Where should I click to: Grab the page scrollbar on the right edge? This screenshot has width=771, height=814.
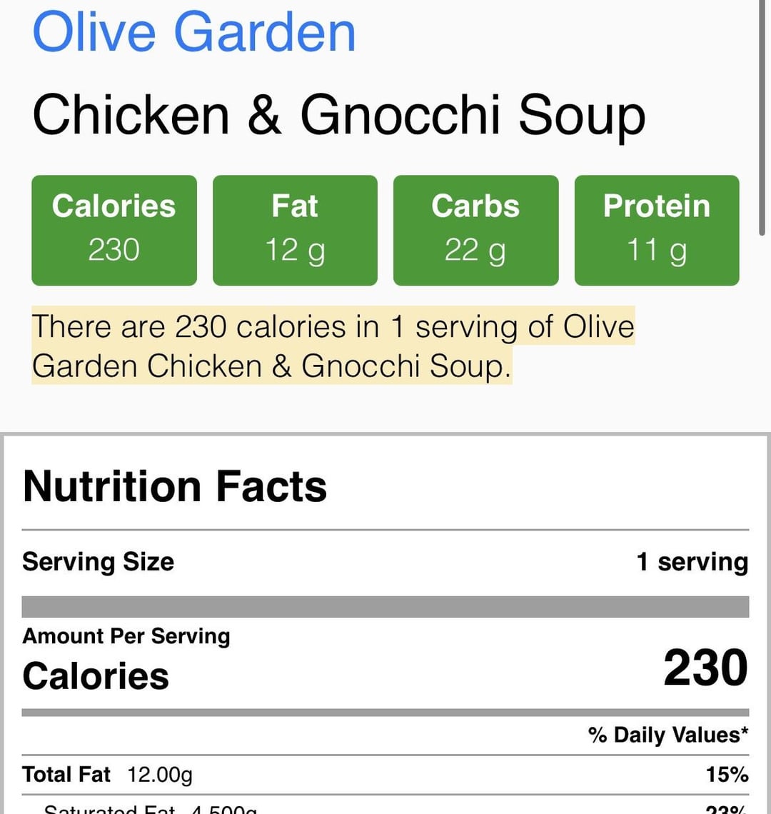(x=762, y=118)
